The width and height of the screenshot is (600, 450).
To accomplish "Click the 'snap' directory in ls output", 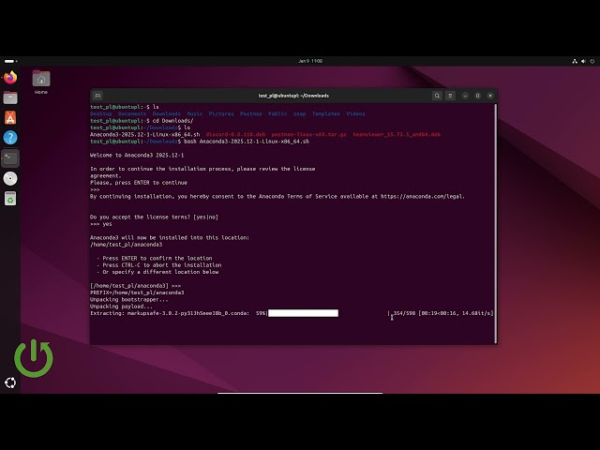I will [300, 113].
